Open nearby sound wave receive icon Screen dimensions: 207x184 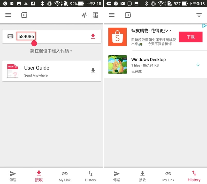pos(84,15)
